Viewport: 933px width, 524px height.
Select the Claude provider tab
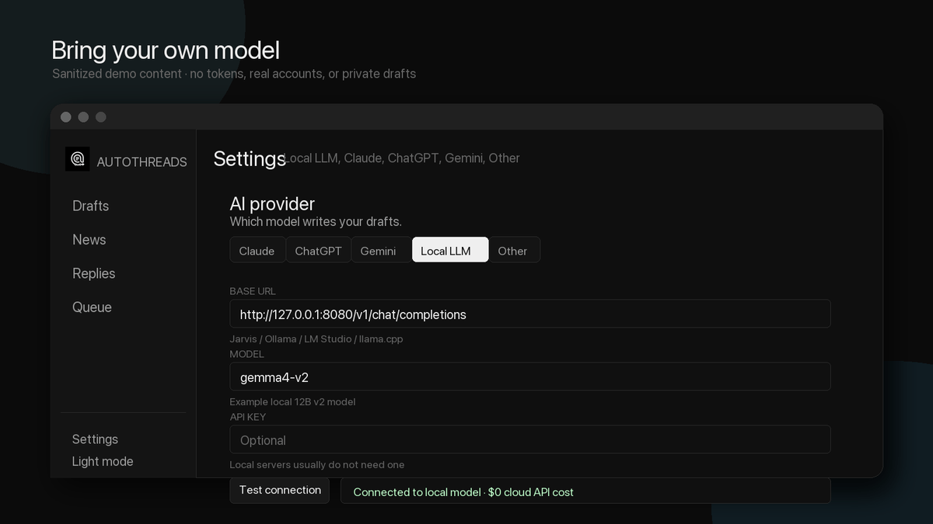tap(257, 250)
